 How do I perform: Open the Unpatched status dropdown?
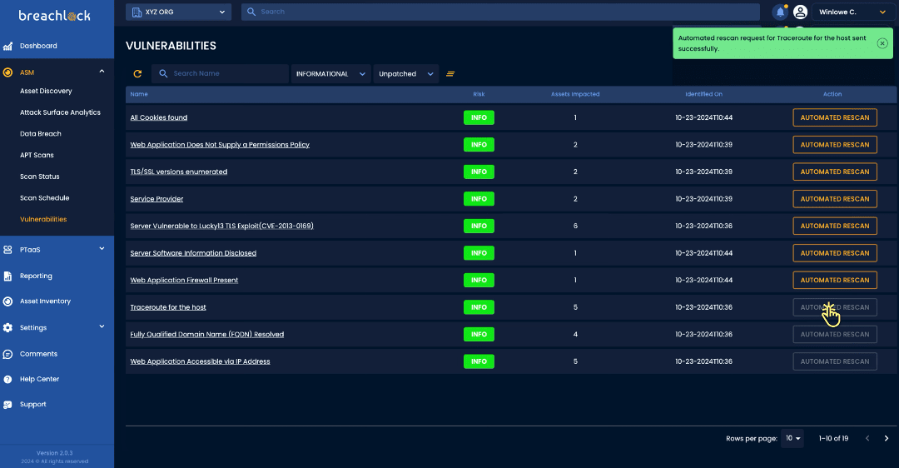(x=406, y=74)
